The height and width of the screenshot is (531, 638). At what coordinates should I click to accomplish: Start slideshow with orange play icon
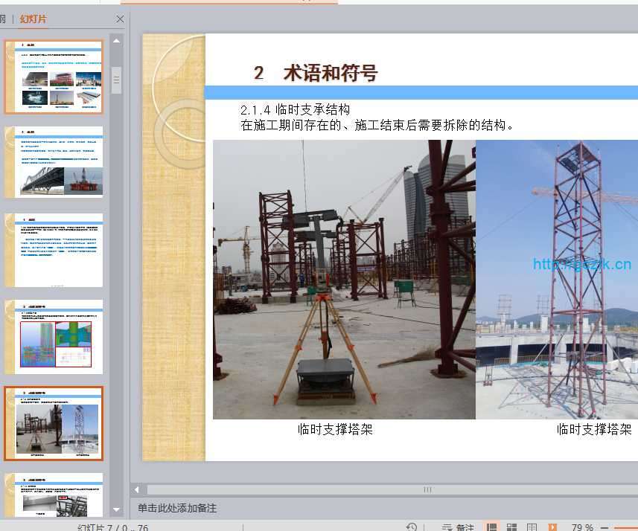pyautogui.click(x=552, y=527)
